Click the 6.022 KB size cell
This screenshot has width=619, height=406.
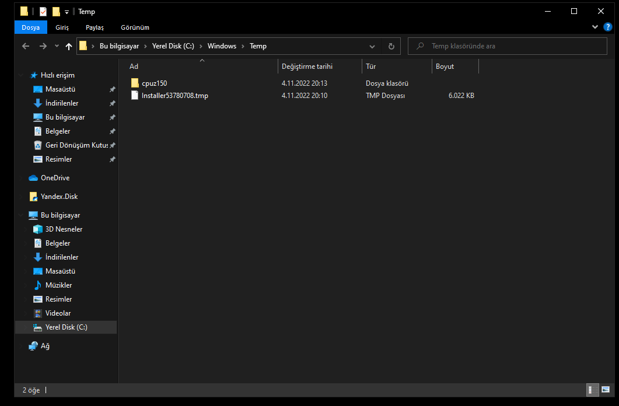(461, 96)
